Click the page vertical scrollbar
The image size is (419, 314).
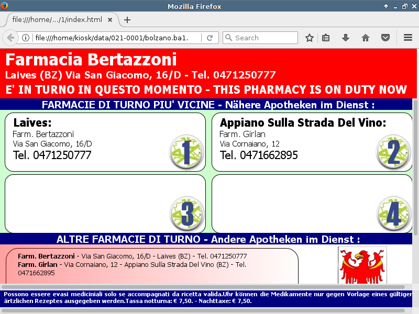click(416, 167)
